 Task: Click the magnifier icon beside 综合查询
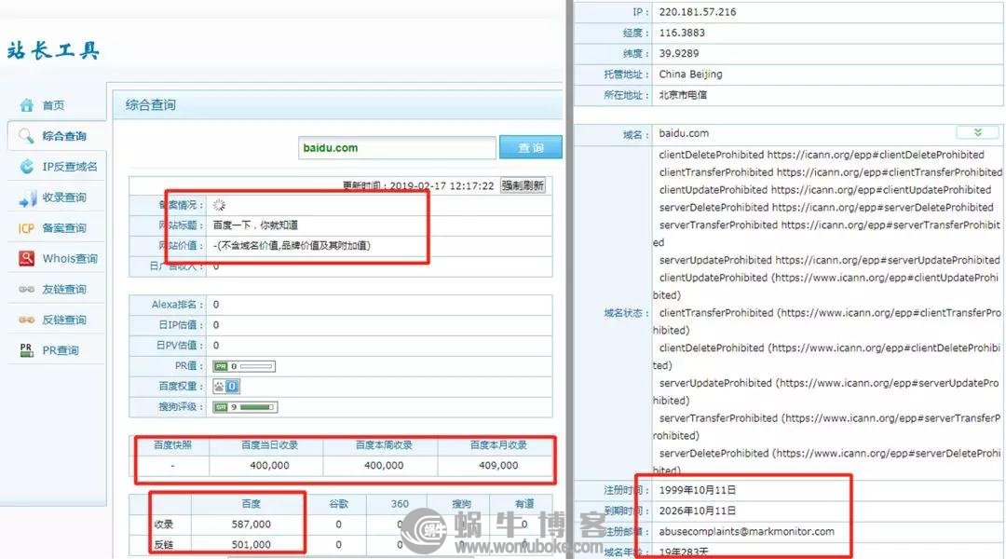click(x=26, y=135)
